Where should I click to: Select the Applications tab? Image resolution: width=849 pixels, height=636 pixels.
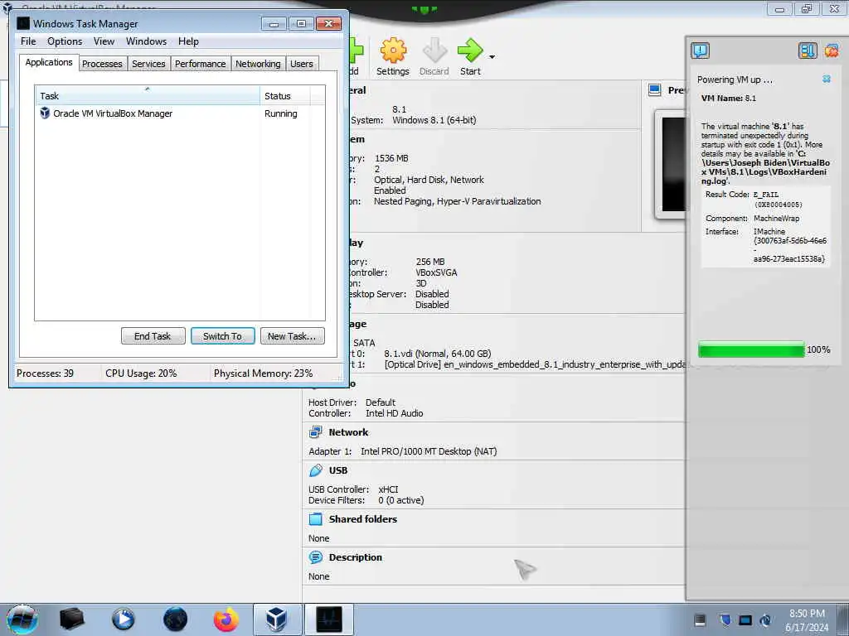click(49, 62)
